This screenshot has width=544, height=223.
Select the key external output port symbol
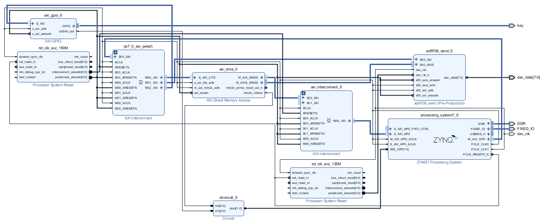512,25
